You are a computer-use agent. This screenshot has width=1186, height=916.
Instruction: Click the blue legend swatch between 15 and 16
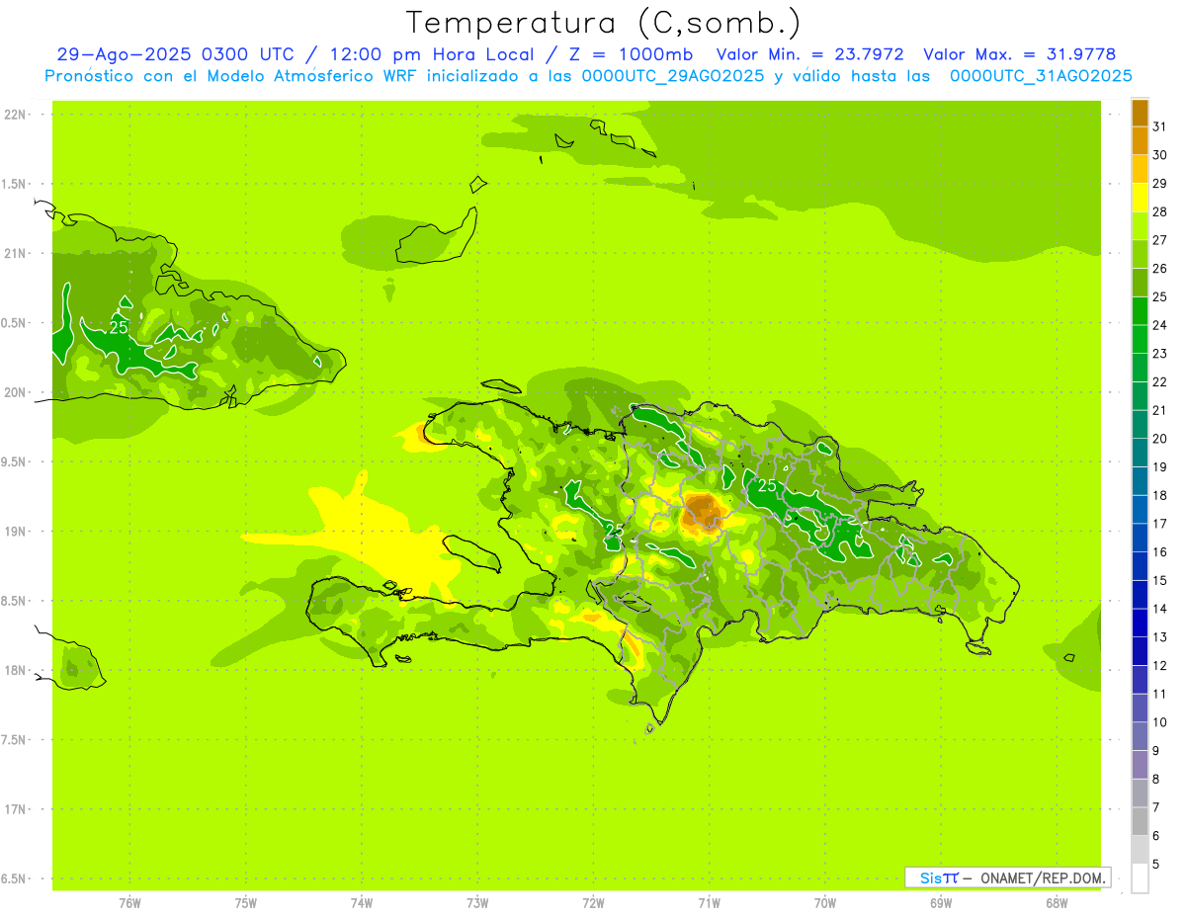pyautogui.click(x=1140, y=566)
